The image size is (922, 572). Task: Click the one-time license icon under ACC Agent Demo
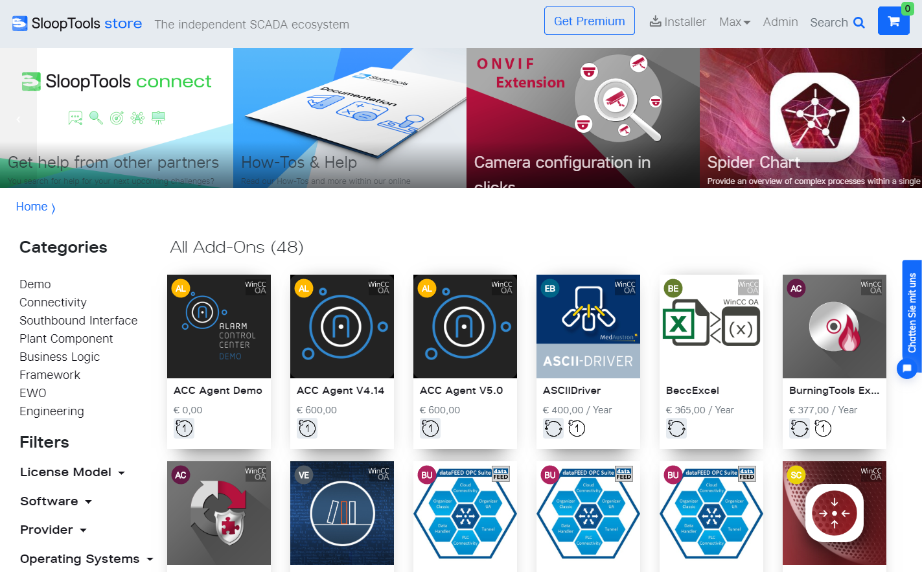[x=184, y=428]
